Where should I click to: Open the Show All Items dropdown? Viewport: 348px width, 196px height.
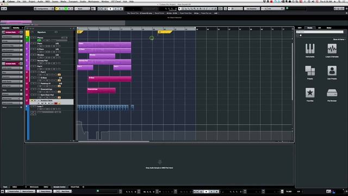(x=339, y=39)
